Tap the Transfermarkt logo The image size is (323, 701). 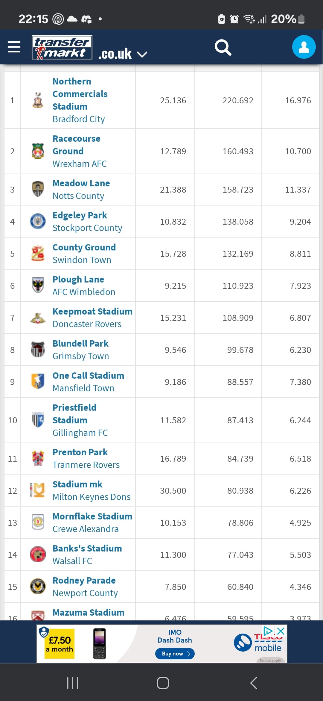tap(62, 47)
